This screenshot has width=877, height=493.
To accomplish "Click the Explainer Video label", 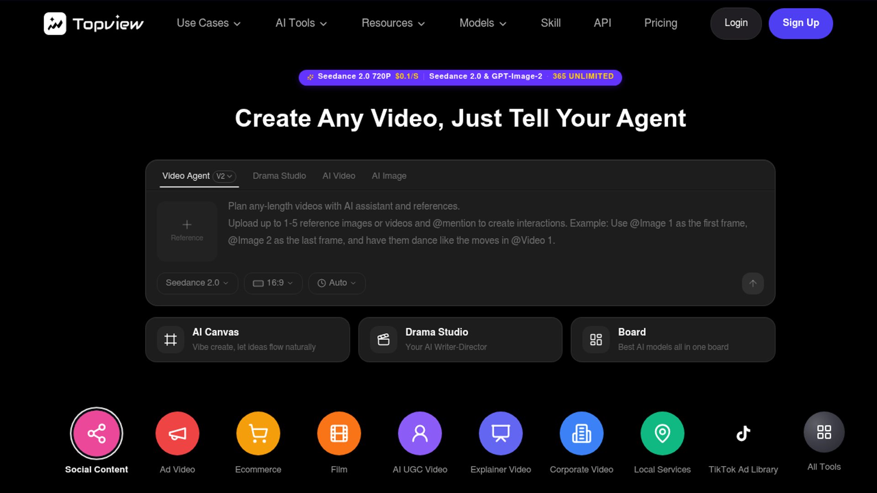I will pos(501,469).
